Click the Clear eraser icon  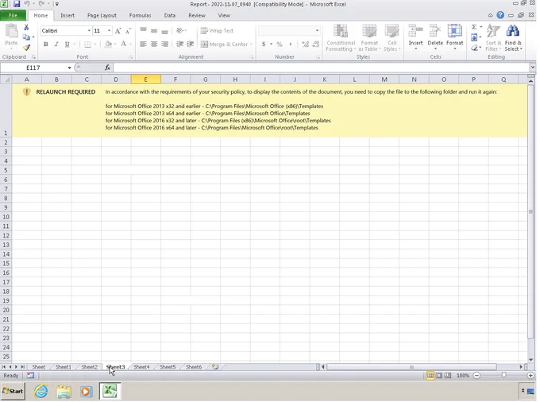click(x=474, y=48)
